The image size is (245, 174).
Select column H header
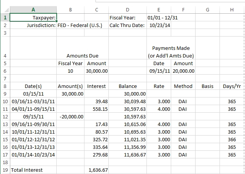tap(232, 10)
